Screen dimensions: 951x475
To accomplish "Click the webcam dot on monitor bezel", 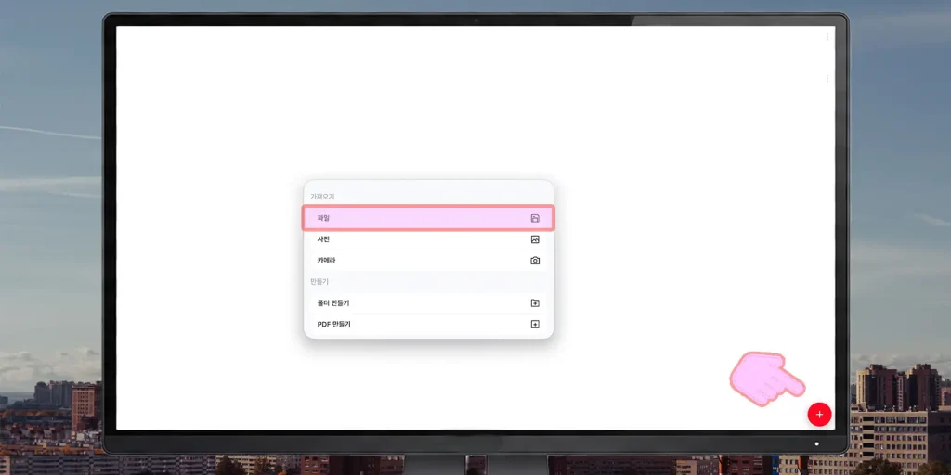I will pyautogui.click(x=476, y=20).
